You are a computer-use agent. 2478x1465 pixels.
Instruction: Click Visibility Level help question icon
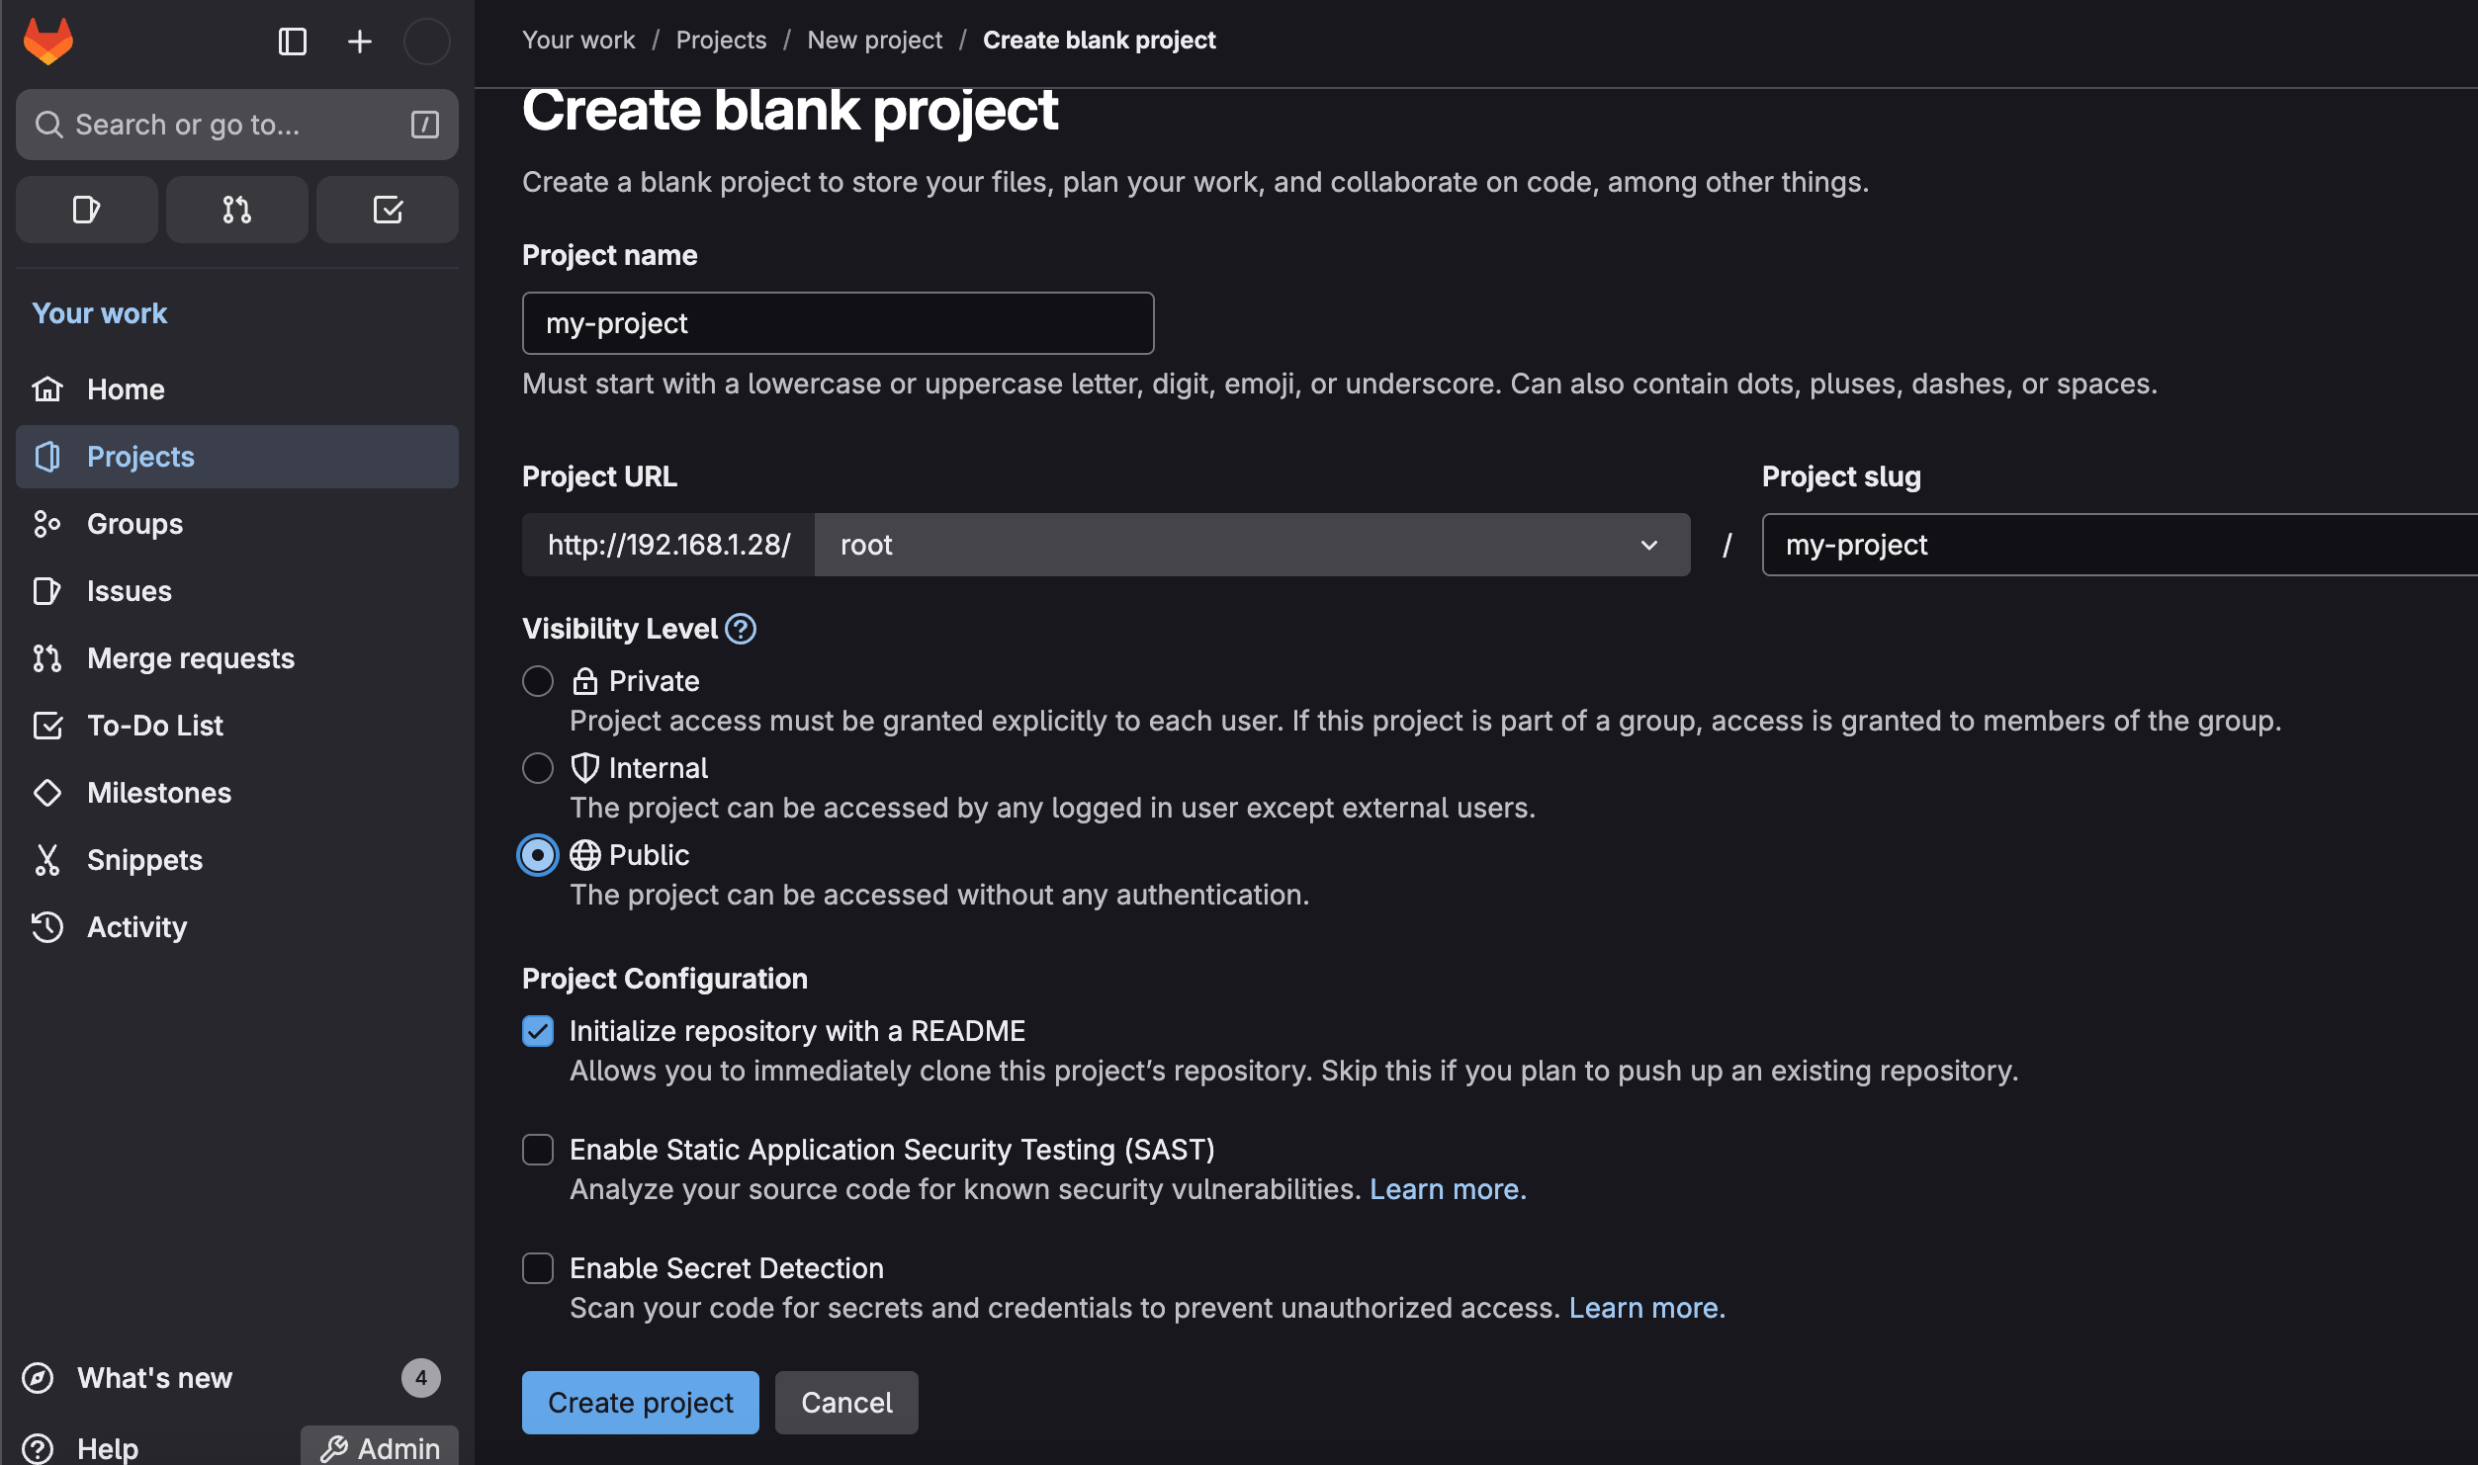pyautogui.click(x=741, y=629)
